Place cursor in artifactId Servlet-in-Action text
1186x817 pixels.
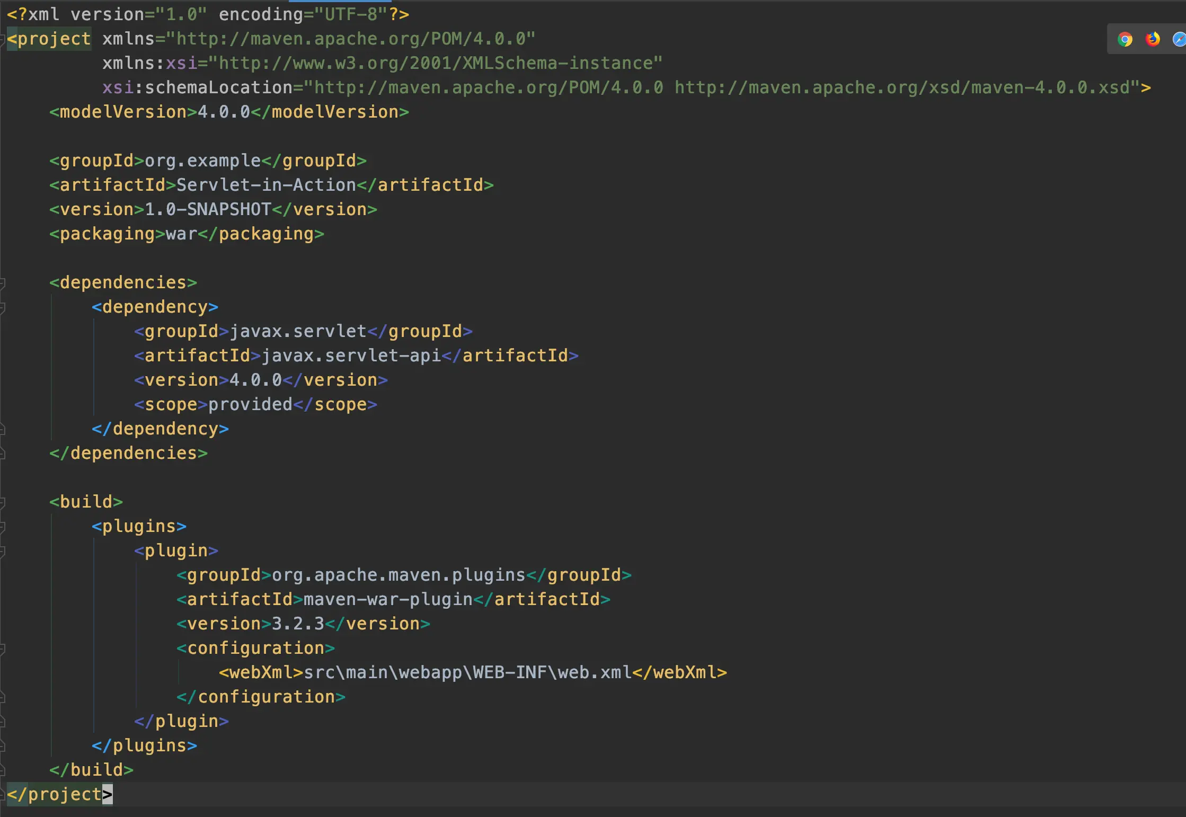(x=265, y=185)
